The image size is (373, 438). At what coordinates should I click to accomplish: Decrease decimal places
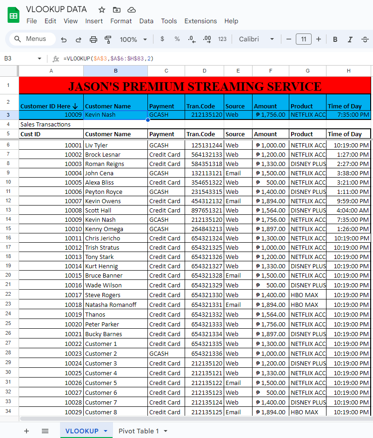(x=192, y=39)
